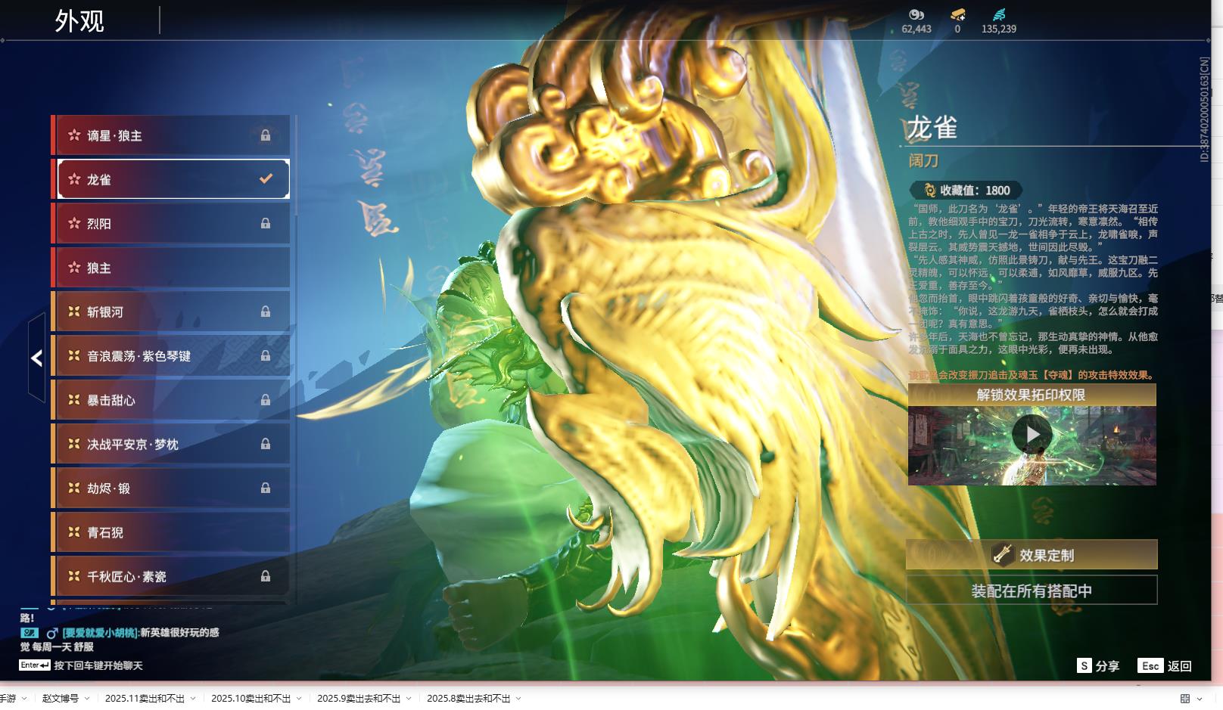The image size is (1223, 710).
Task: Click the S key share icon
Action: 1085,665
